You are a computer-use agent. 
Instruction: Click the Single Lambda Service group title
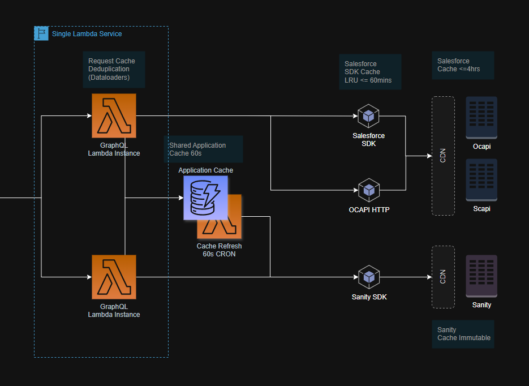[87, 34]
